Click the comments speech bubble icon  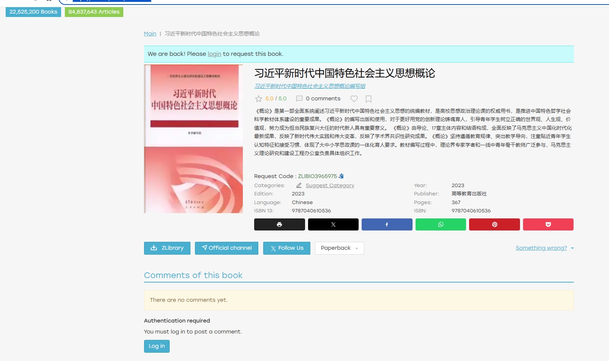(299, 98)
